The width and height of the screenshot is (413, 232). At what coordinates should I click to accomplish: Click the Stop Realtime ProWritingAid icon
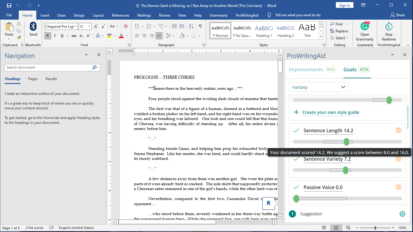pyautogui.click(x=389, y=27)
